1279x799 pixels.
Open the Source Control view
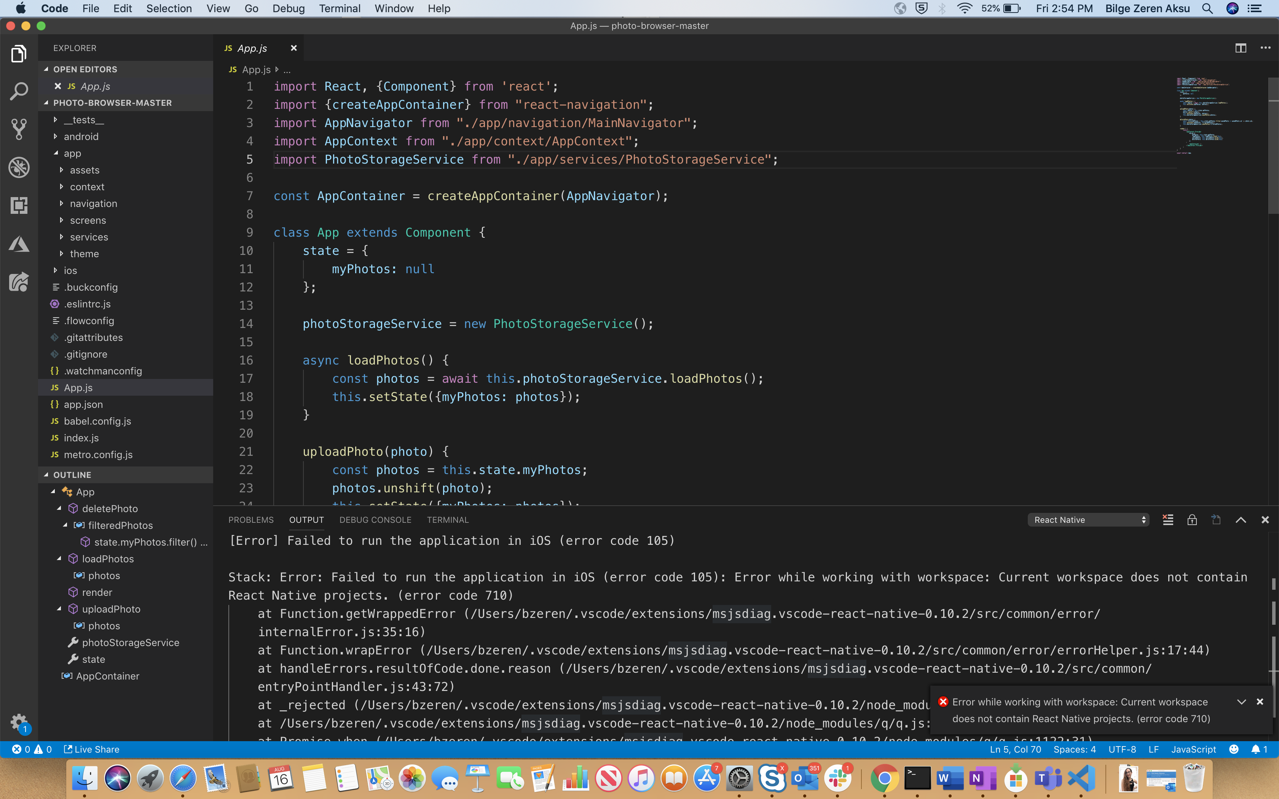pos(19,129)
